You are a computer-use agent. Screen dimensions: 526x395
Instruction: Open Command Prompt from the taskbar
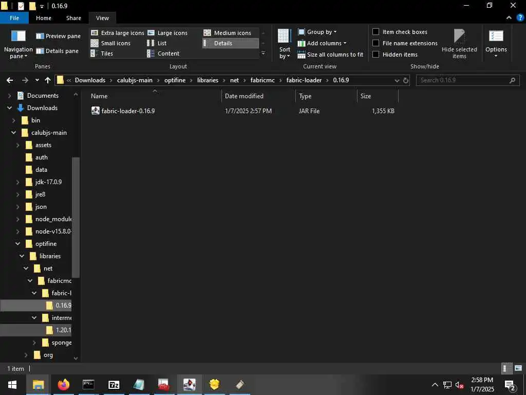[x=88, y=384]
